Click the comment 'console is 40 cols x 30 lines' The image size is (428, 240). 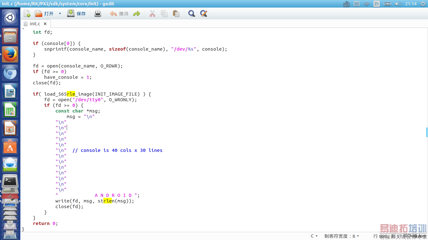(x=117, y=150)
